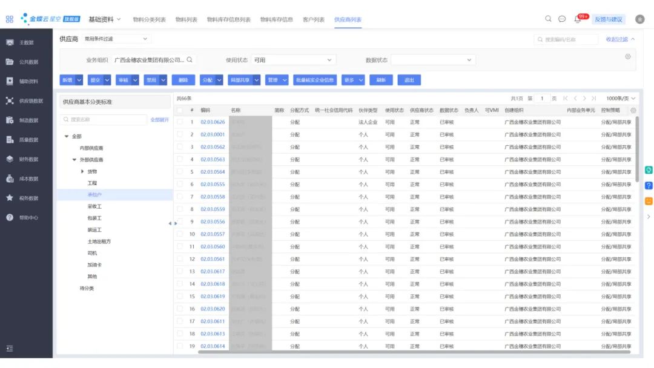Open 财务数据 in the sidebar
This screenshot has width=654, height=368.
pyautogui.click(x=26, y=159)
